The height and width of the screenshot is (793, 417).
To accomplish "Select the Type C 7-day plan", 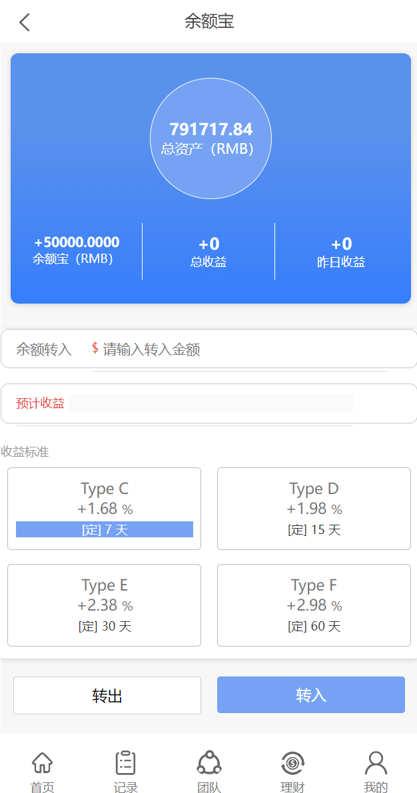I will click(x=105, y=499).
